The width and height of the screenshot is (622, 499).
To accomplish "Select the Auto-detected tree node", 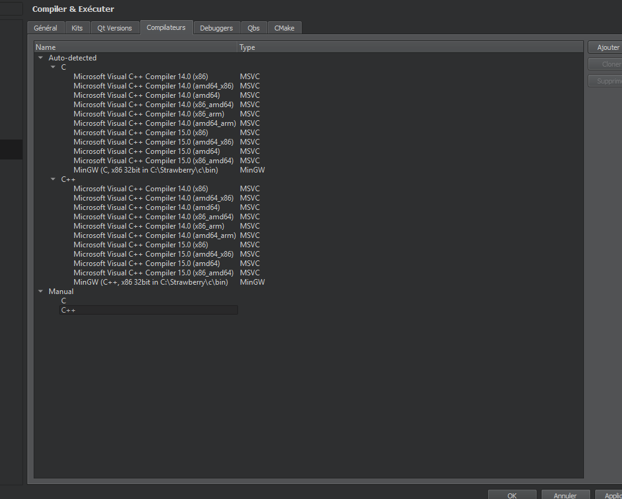I will 72,58.
